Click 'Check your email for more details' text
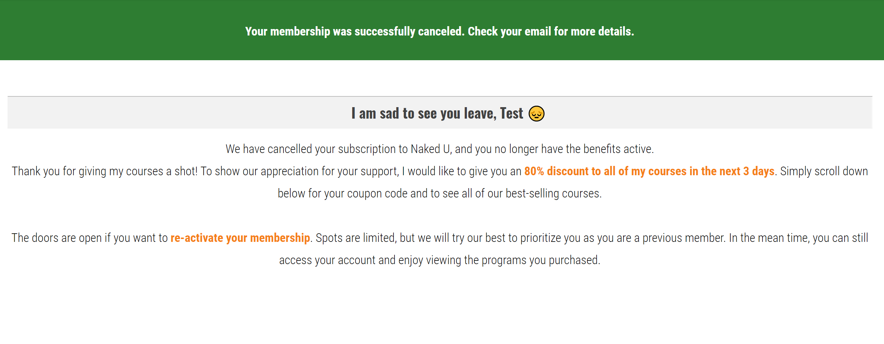 pos(551,32)
